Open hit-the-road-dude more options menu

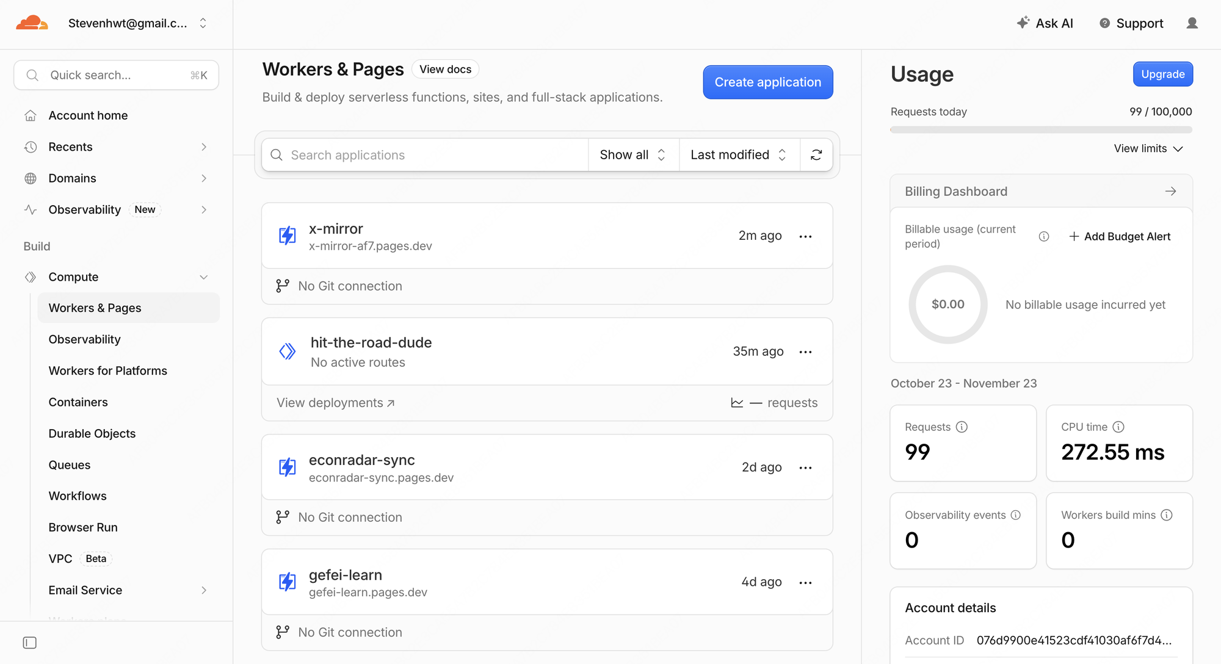click(x=805, y=352)
